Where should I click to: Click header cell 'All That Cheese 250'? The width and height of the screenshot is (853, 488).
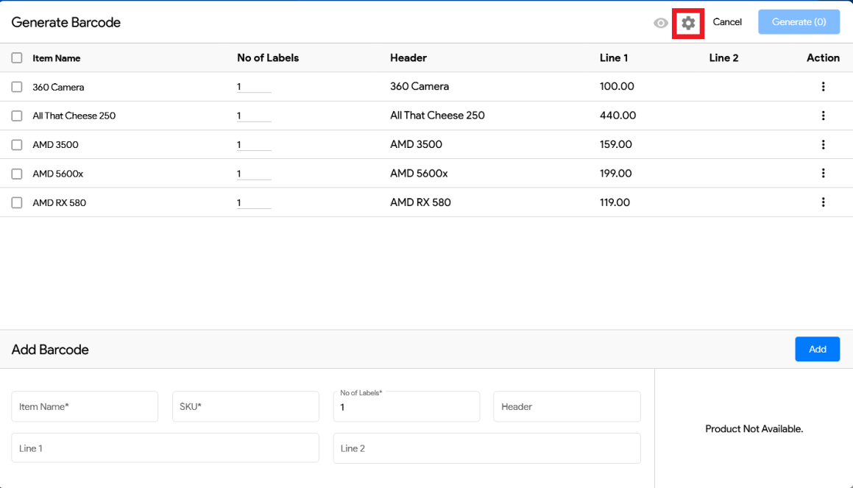(437, 116)
